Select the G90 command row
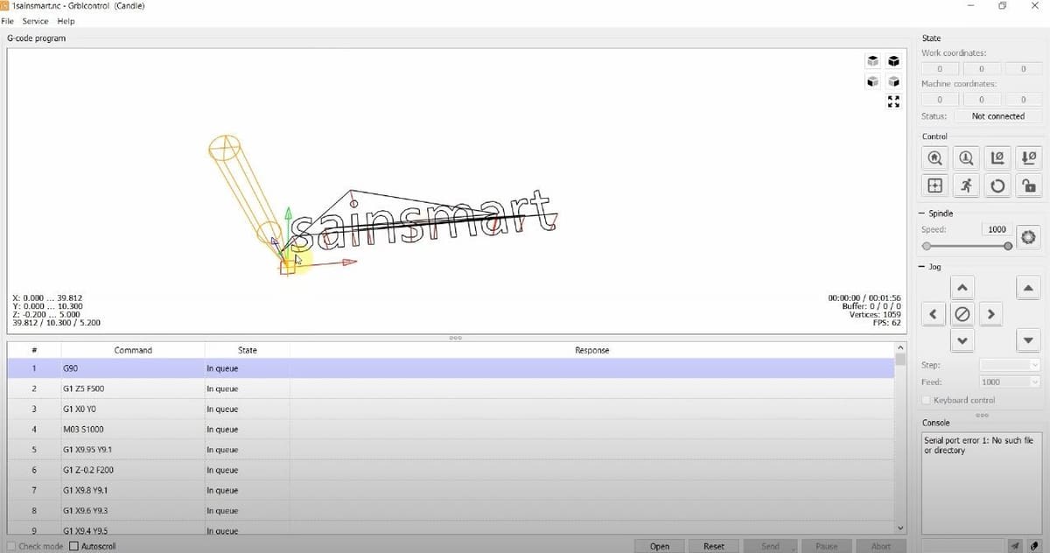This screenshot has width=1050, height=553. click(x=451, y=368)
